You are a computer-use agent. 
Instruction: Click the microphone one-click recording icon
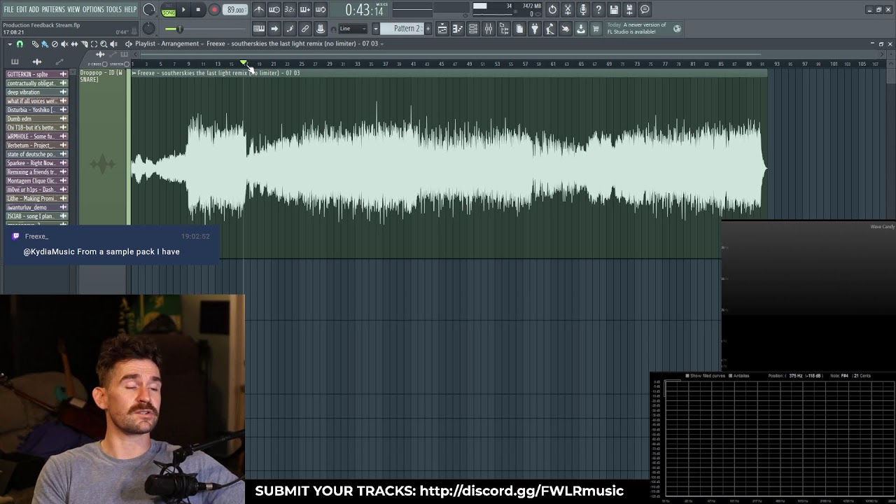coord(584,10)
